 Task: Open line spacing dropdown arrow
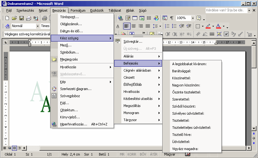[160, 26]
